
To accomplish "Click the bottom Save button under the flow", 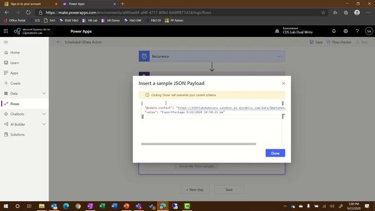I will (229, 190).
